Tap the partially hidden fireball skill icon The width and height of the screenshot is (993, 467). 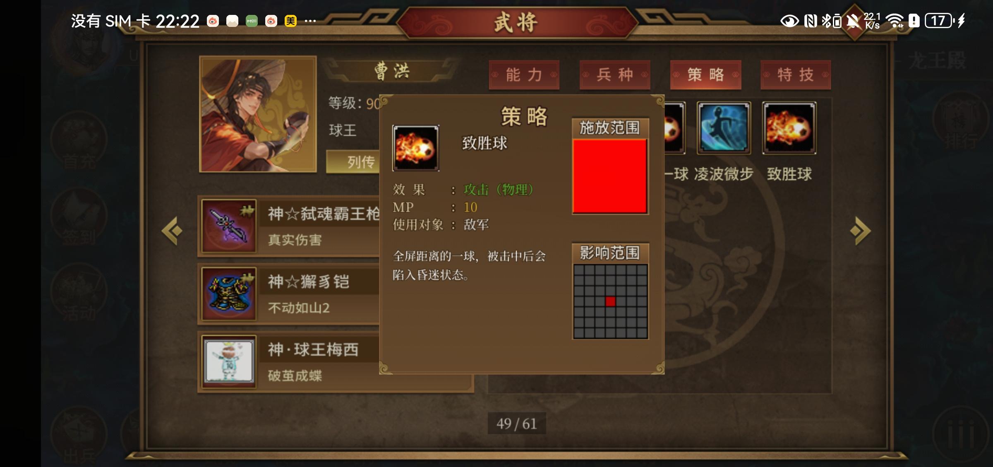coord(675,128)
